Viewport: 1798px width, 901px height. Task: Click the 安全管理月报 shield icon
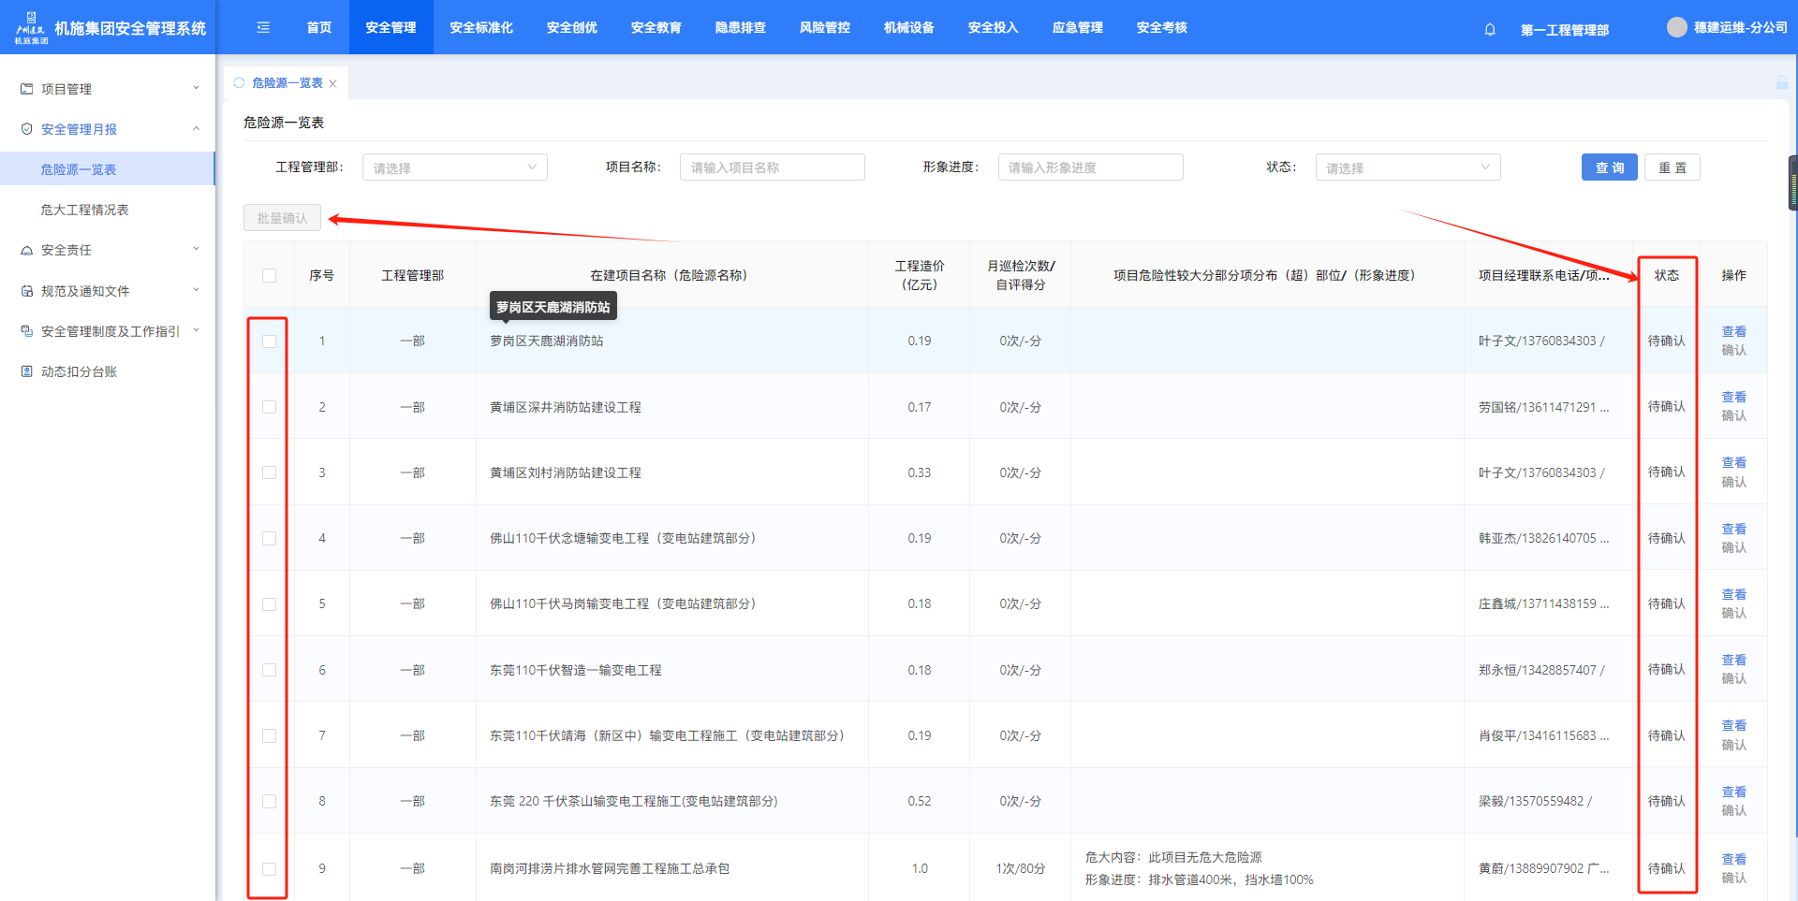pyautogui.click(x=27, y=129)
